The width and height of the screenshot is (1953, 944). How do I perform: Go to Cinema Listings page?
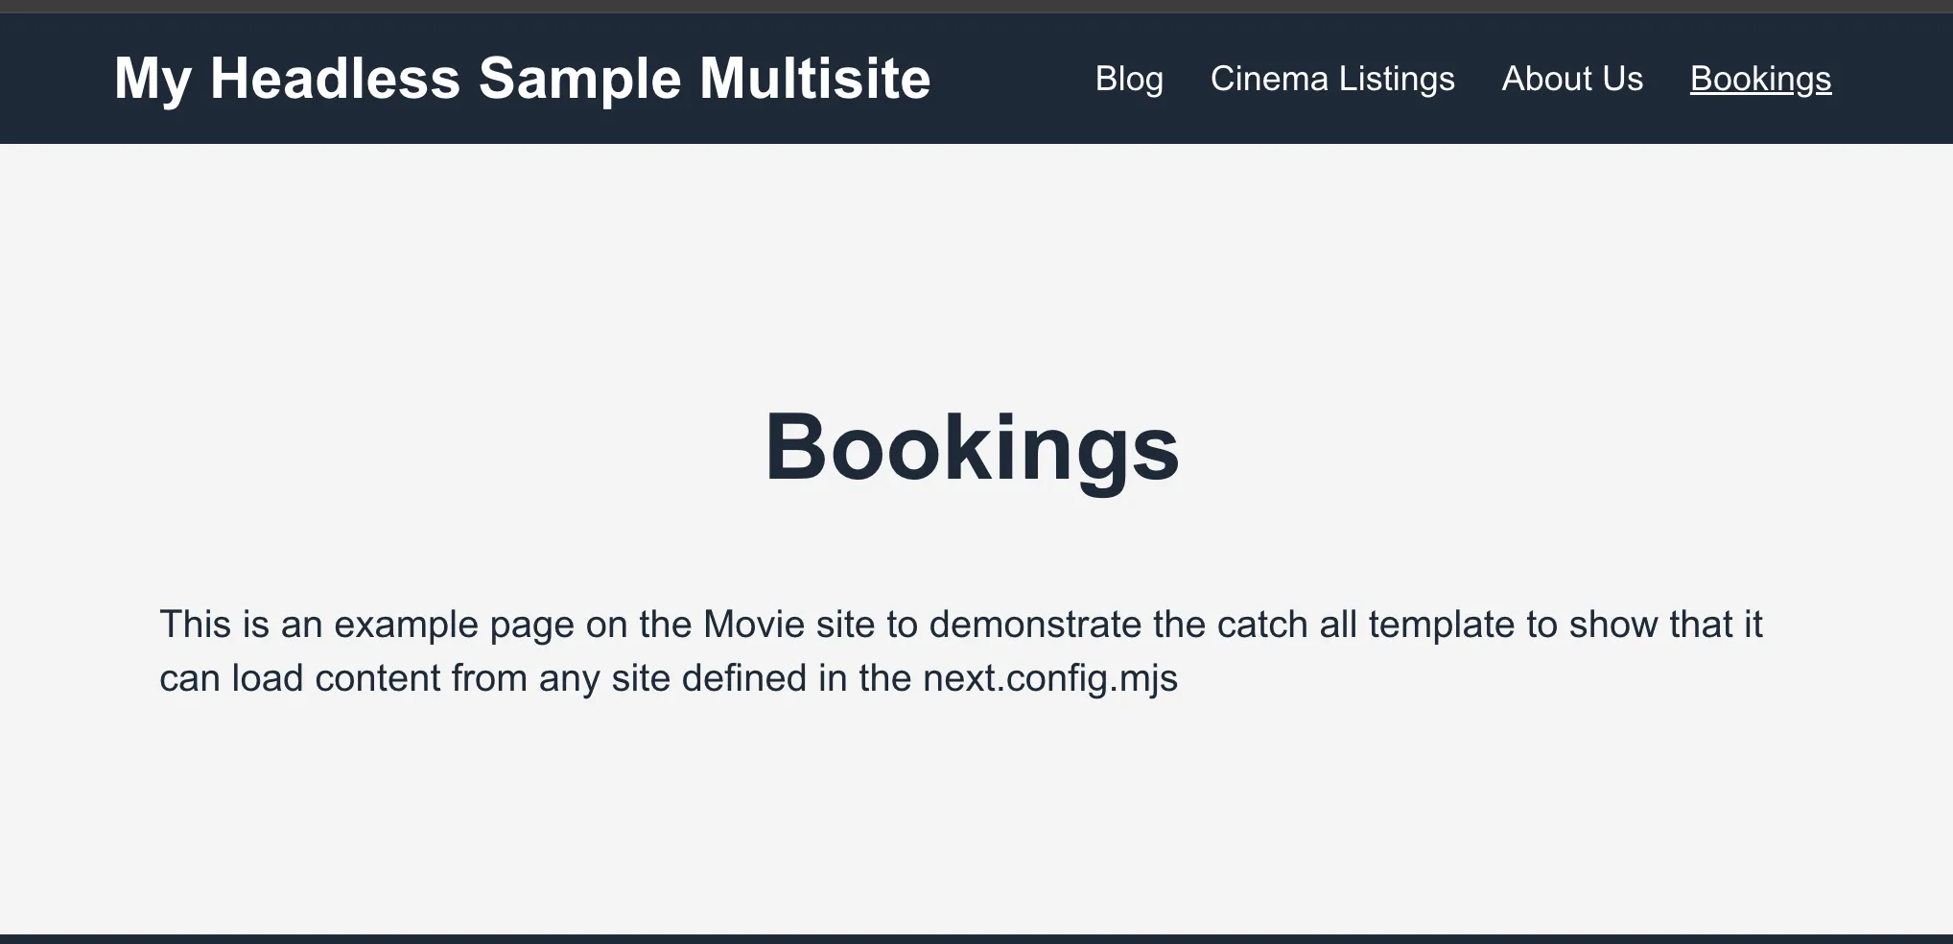click(1332, 79)
